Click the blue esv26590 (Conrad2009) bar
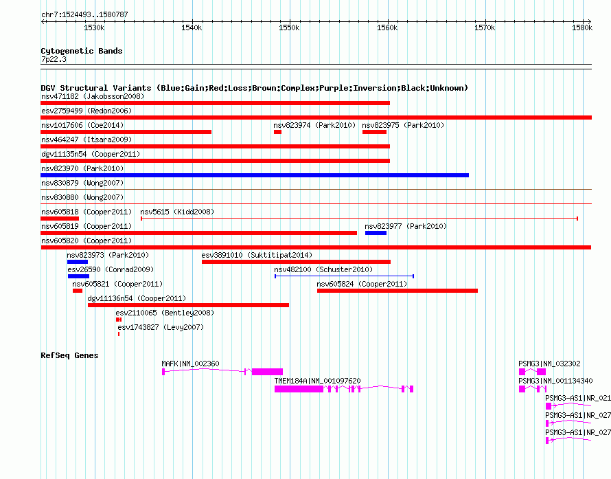The height and width of the screenshot is (479, 611). (x=78, y=276)
